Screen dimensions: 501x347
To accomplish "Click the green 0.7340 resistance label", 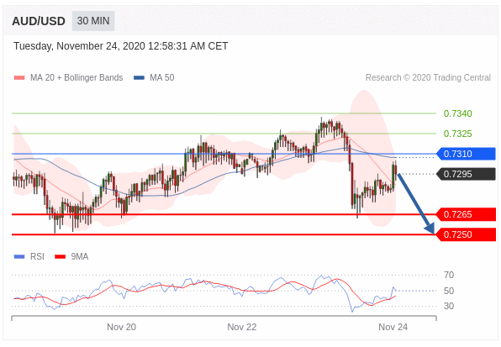I will [x=457, y=113].
